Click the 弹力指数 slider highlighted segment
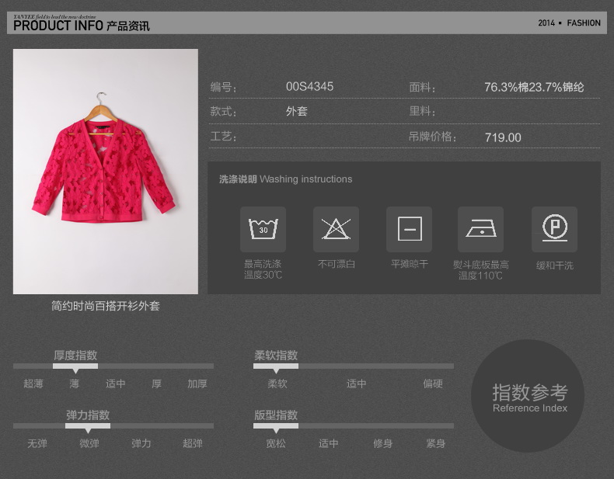614x479 pixels. (88, 426)
